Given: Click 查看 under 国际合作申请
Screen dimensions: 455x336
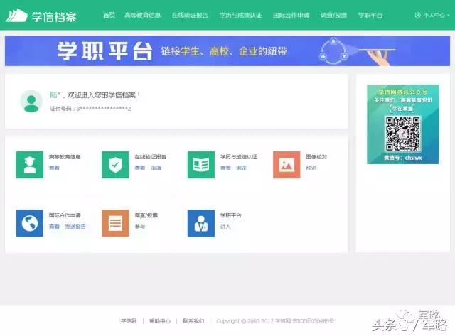Looking at the screenshot, I should 54,227.
